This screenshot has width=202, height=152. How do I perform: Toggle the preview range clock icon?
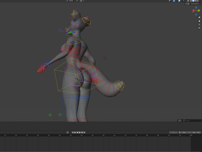(x=180, y=133)
